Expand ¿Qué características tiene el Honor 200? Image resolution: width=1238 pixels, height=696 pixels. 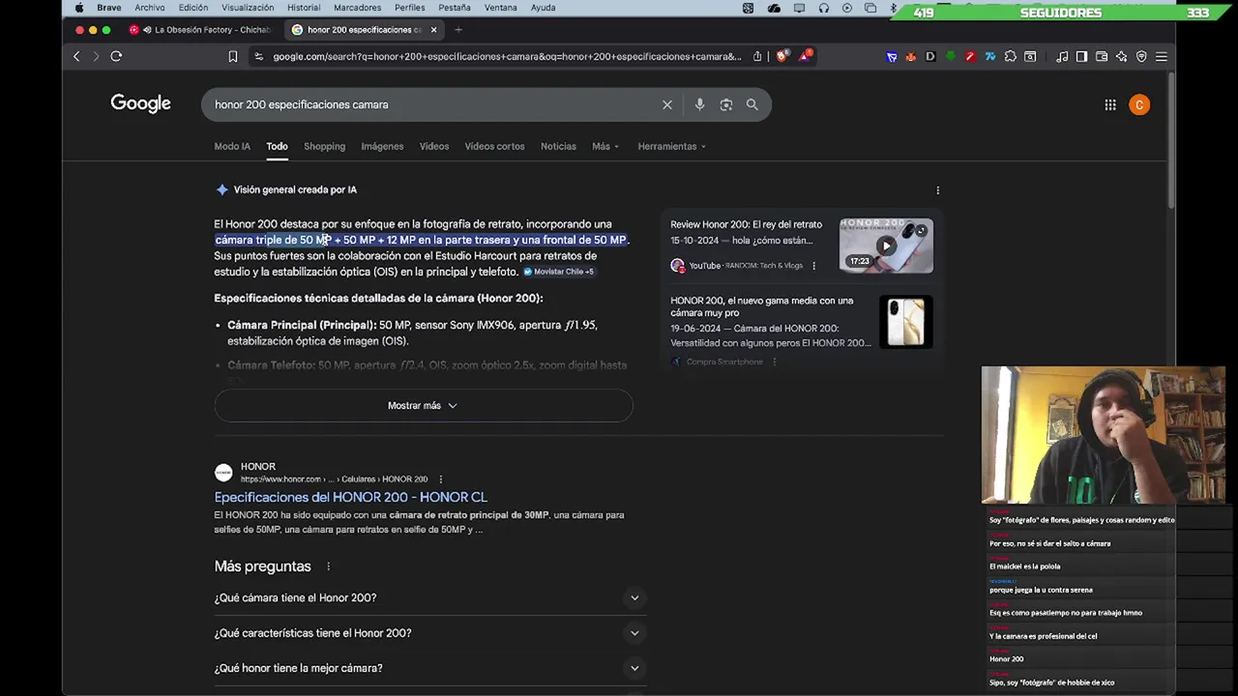pos(430,633)
